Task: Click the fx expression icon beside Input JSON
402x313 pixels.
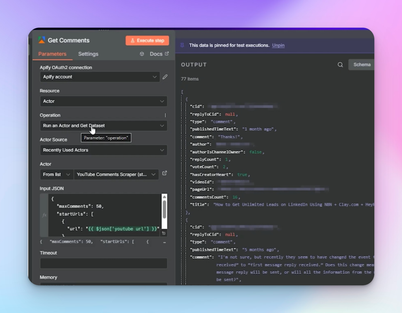Action: point(44,215)
